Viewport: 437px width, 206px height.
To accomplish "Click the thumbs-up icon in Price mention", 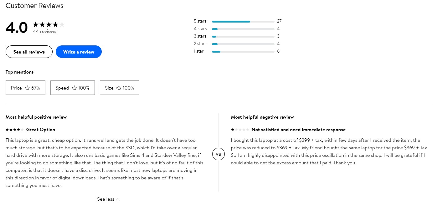I will tap(27, 88).
